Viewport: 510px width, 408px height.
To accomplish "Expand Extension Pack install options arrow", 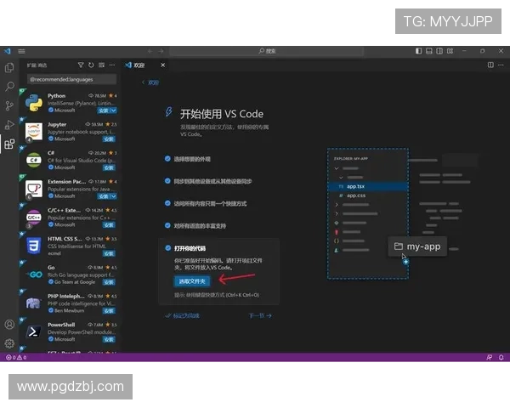I will pyautogui.click(x=113, y=196).
